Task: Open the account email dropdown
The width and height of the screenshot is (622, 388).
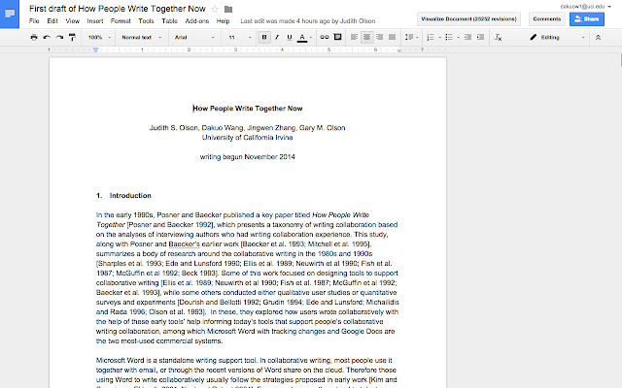Action: click(585, 7)
